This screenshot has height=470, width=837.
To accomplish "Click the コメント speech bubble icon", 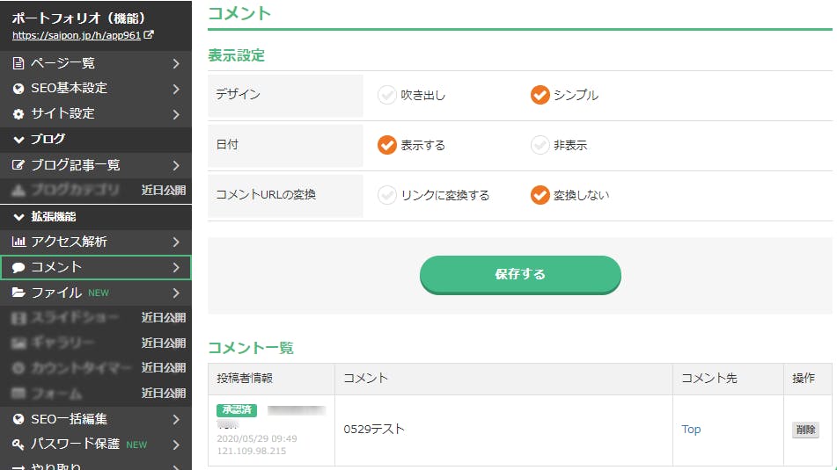I will click(x=18, y=268).
